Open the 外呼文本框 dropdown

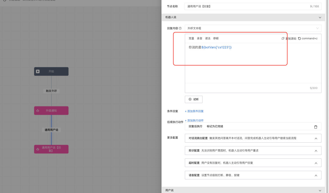(253, 28)
